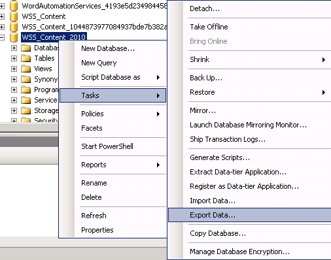Choose Rename from context menu
Screen dimensions: 331x260
[113, 183]
